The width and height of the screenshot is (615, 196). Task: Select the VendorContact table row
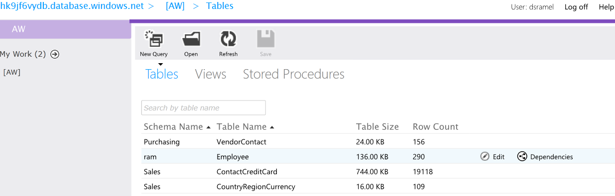click(378, 142)
